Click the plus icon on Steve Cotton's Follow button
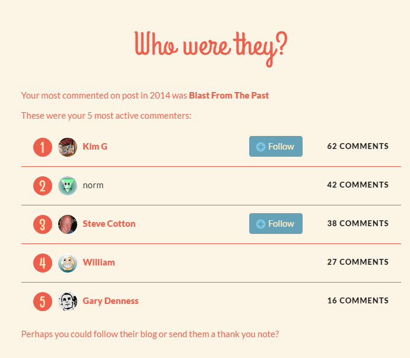The width and height of the screenshot is (410, 358). [260, 224]
